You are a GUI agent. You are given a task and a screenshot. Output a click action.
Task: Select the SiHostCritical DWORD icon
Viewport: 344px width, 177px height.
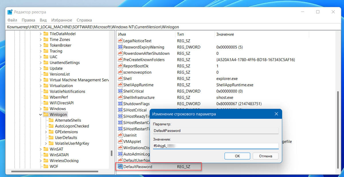point(120,110)
